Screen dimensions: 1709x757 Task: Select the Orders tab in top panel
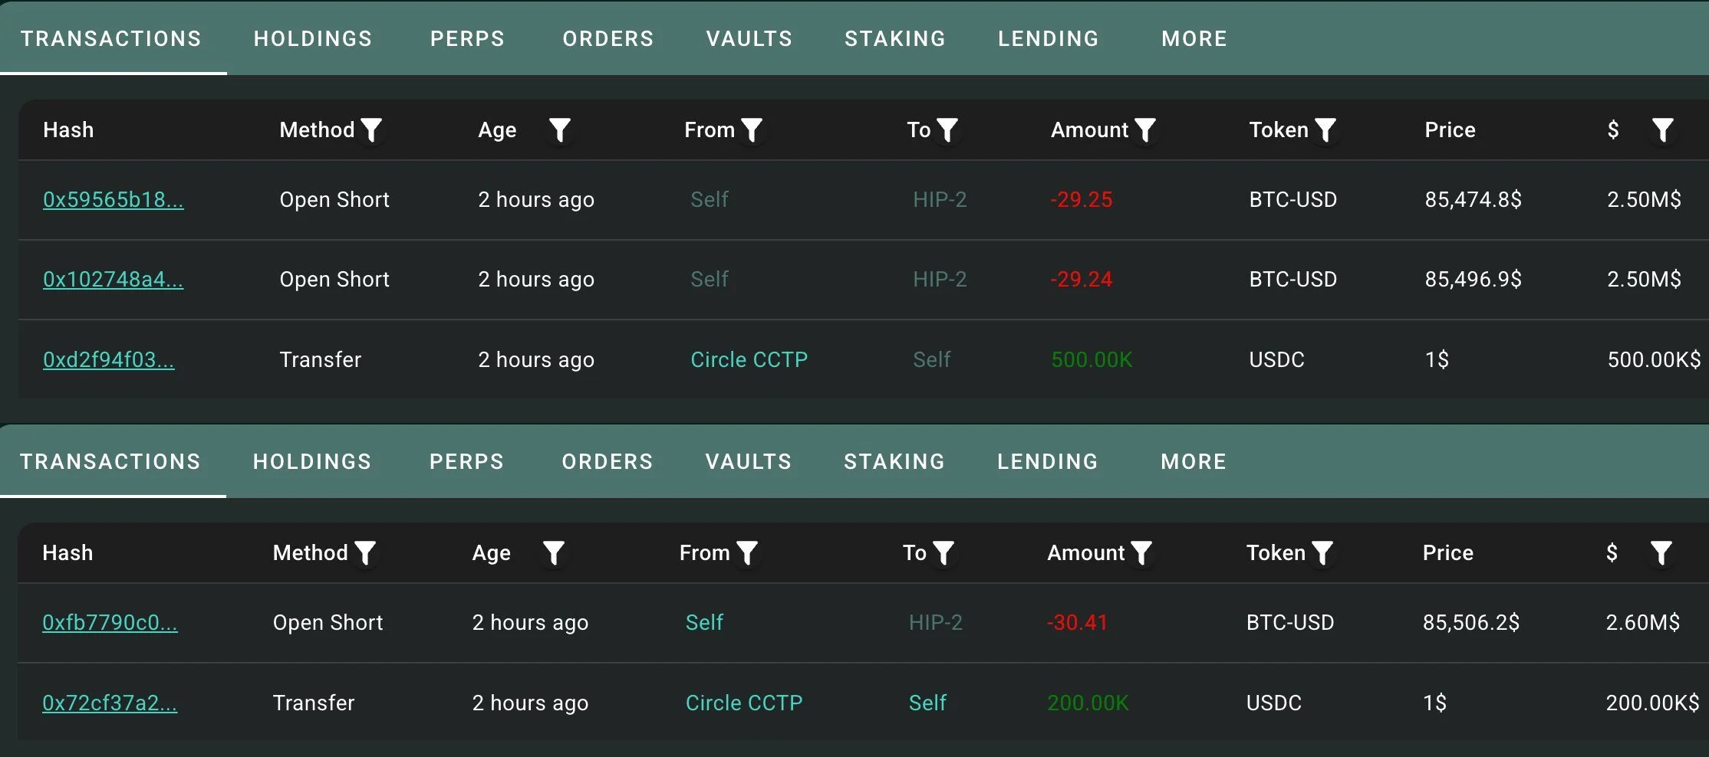point(608,38)
